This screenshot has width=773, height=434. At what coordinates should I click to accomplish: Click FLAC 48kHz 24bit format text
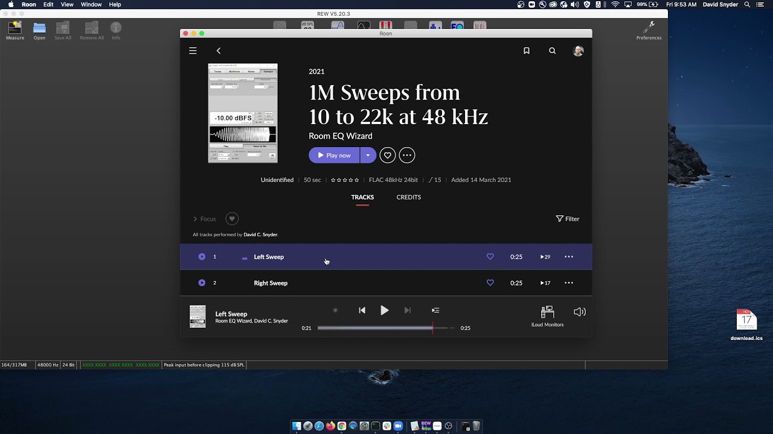point(393,180)
